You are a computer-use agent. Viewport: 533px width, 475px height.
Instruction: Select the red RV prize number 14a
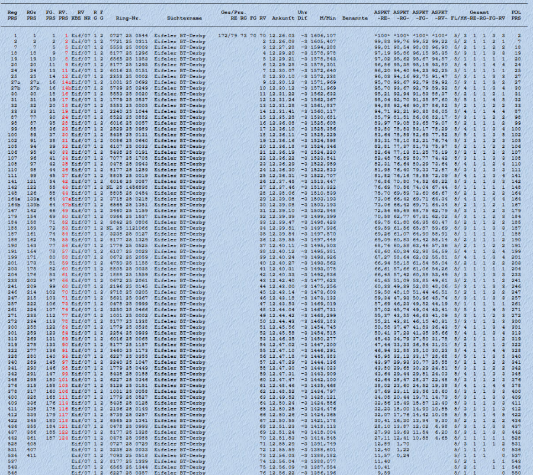[66, 82]
